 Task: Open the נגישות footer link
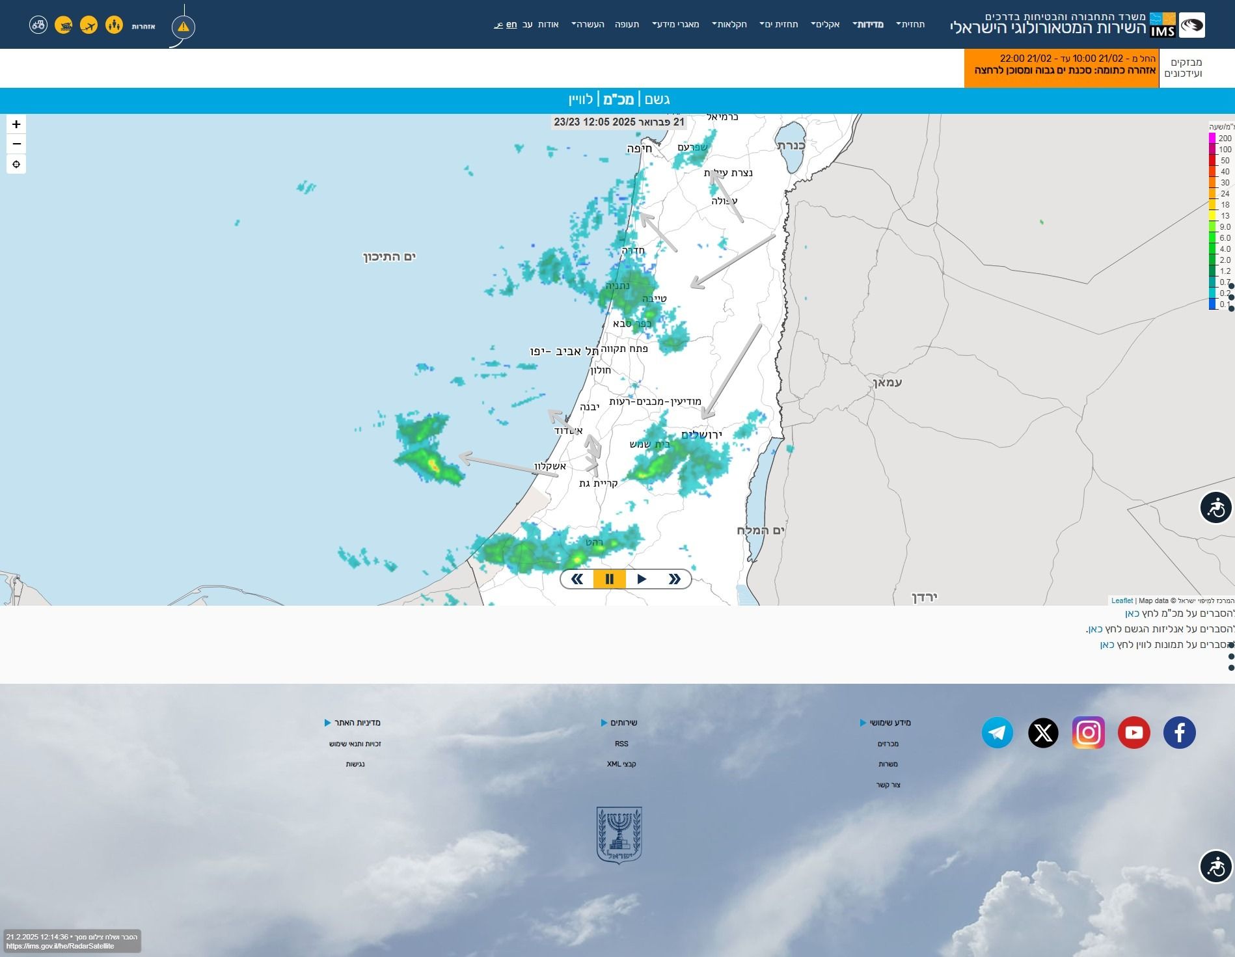point(355,764)
